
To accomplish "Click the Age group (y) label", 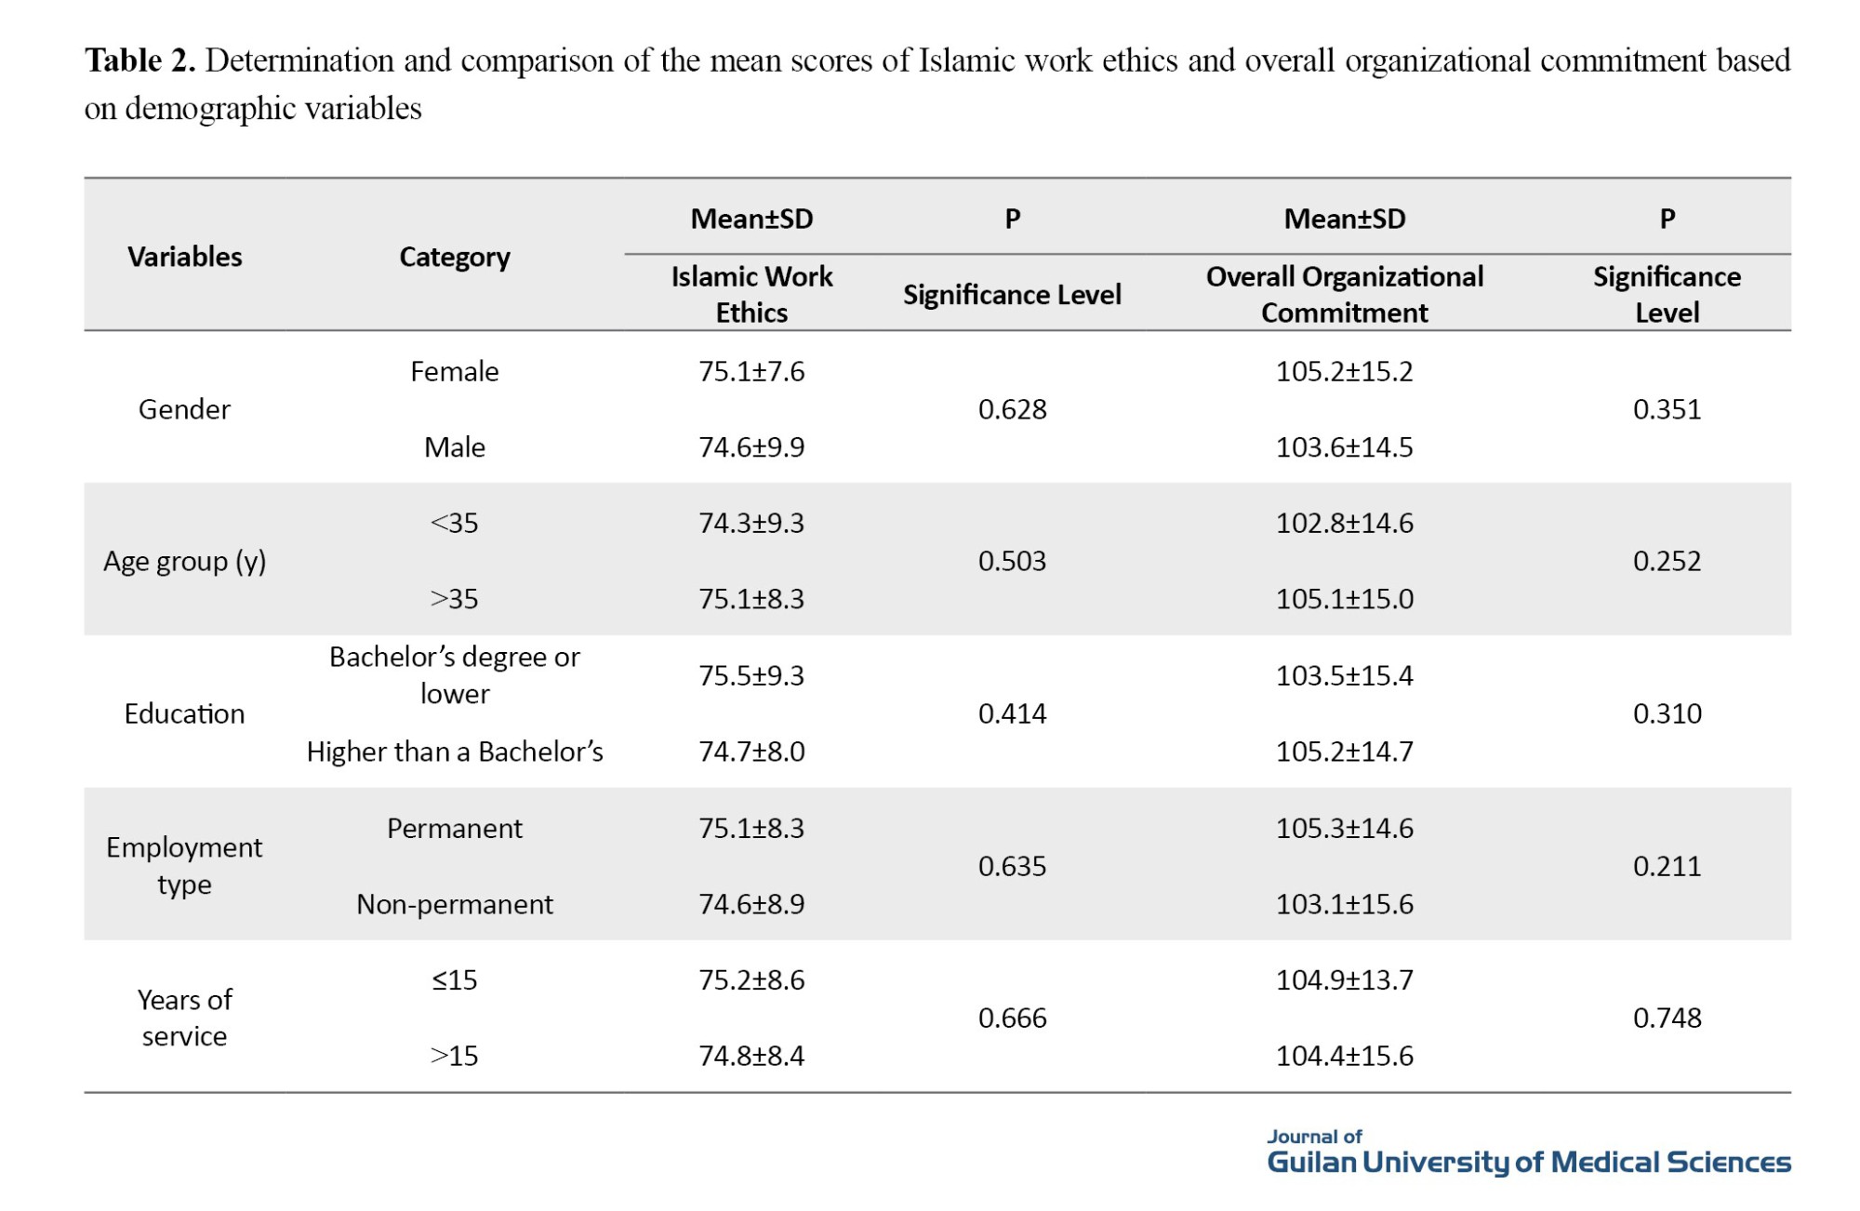I will (x=184, y=562).
